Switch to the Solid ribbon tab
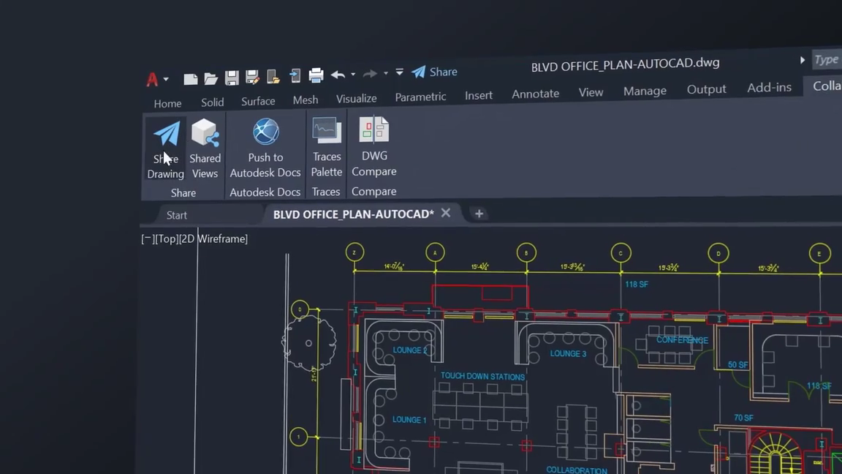Image resolution: width=842 pixels, height=474 pixels. point(213,102)
